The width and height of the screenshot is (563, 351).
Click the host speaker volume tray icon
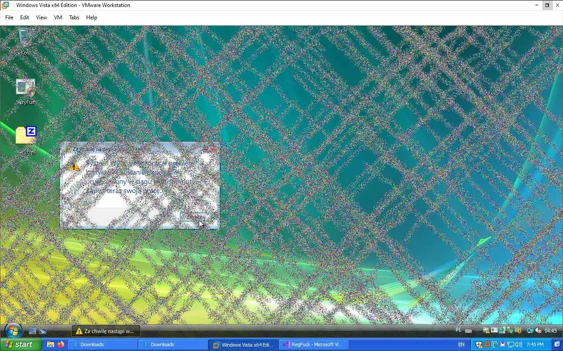point(518,344)
